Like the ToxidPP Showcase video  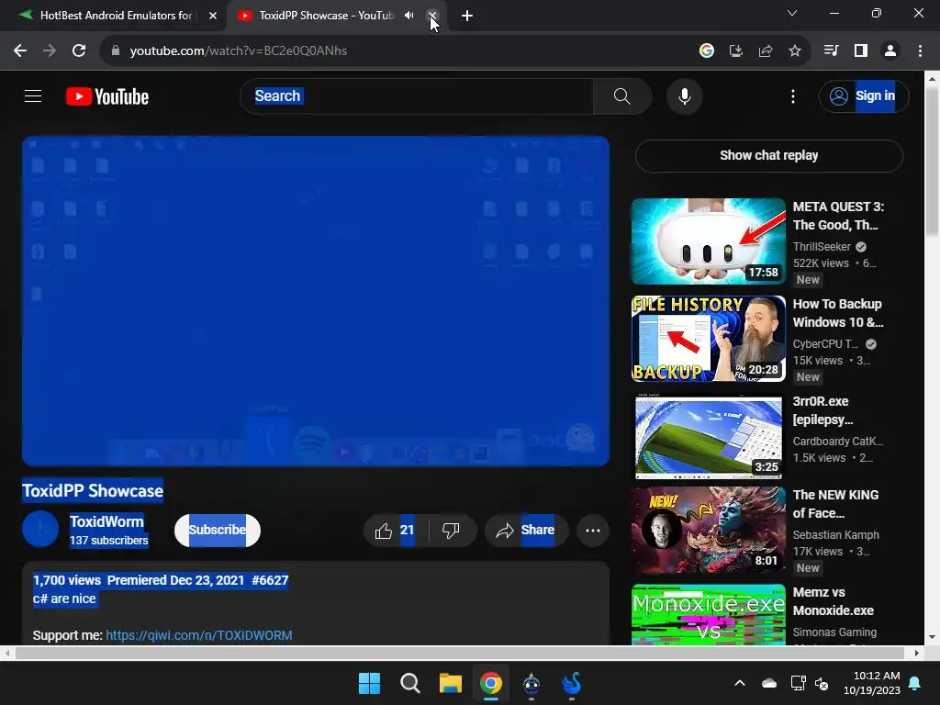pyautogui.click(x=395, y=530)
